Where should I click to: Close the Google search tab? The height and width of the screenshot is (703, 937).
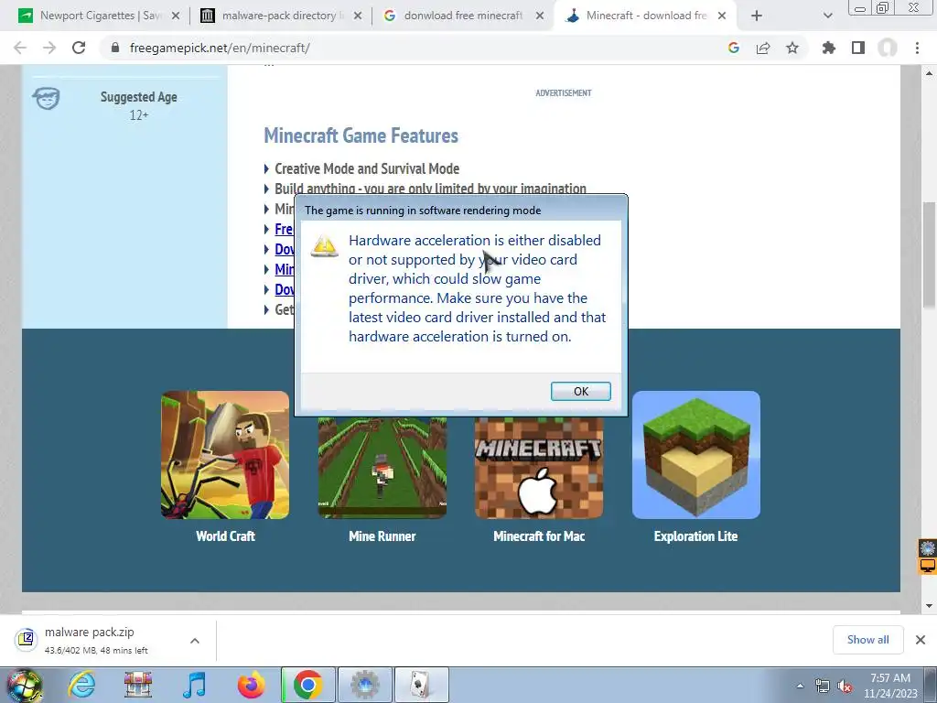click(x=540, y=16)
